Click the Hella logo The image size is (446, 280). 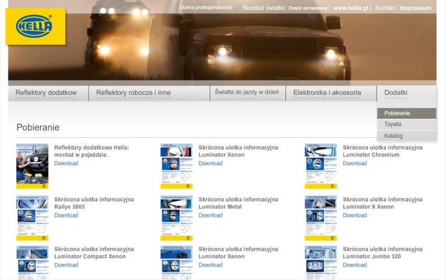coord(35,26)
